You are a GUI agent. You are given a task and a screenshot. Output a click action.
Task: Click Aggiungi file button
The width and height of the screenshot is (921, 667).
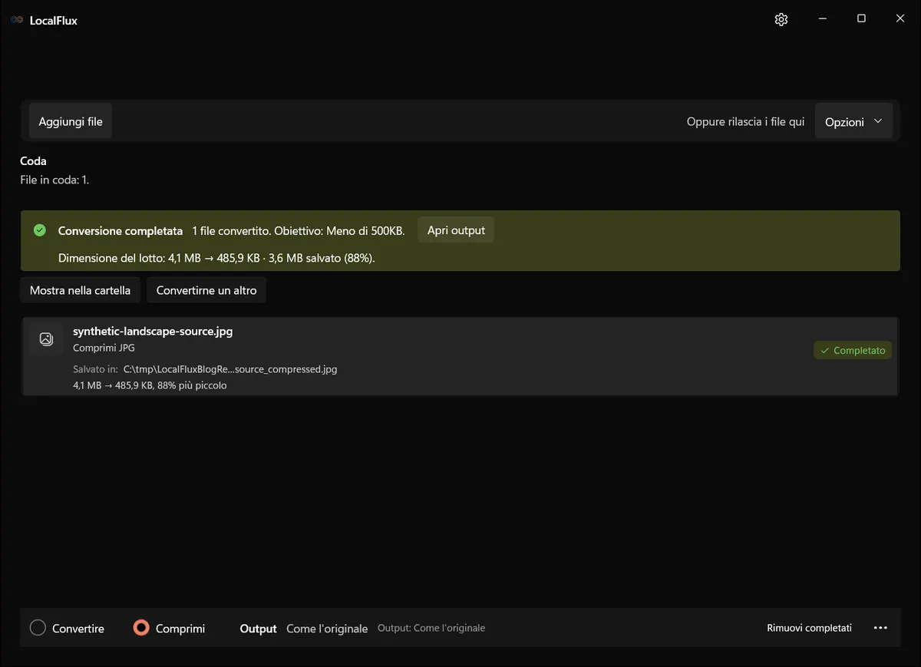coord(71,121)
